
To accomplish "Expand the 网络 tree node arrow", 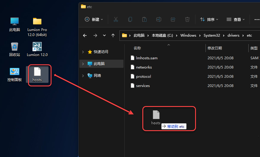I will click(x=83, y=76).
